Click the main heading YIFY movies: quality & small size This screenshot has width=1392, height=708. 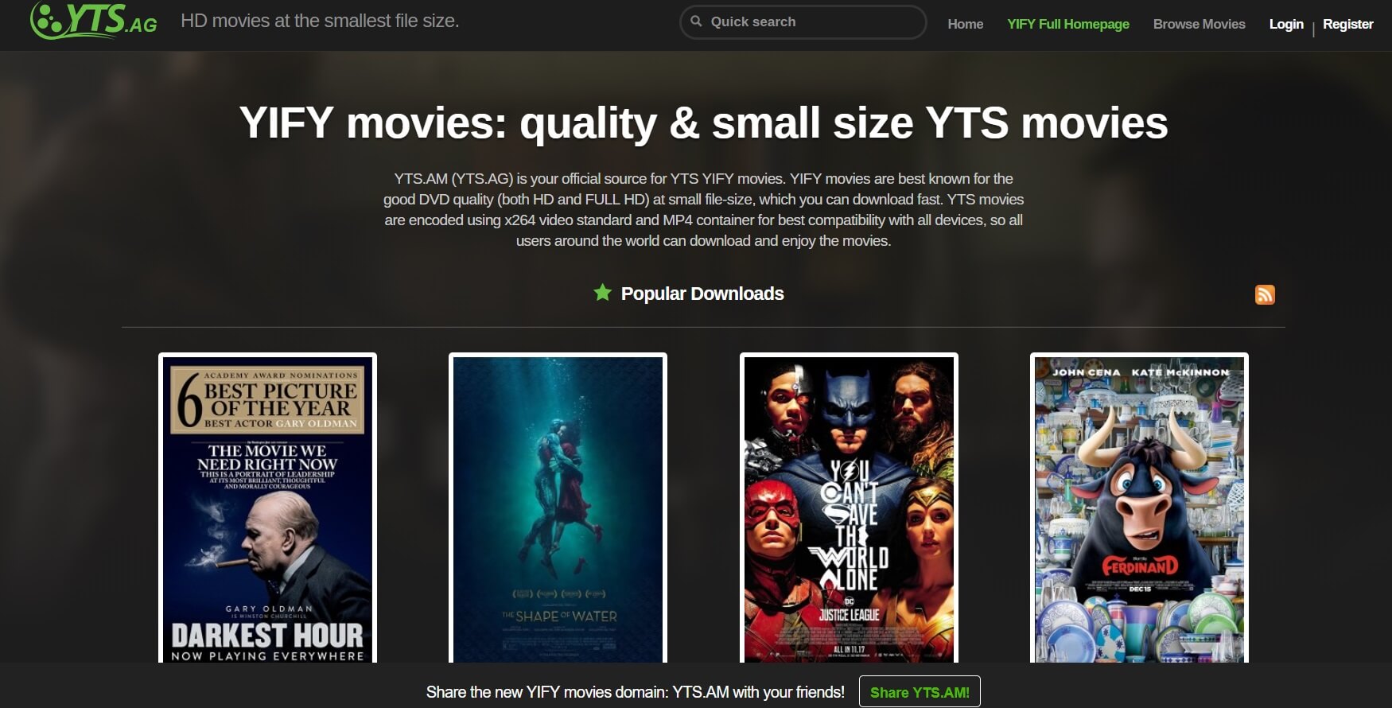(x=703, y=123)
